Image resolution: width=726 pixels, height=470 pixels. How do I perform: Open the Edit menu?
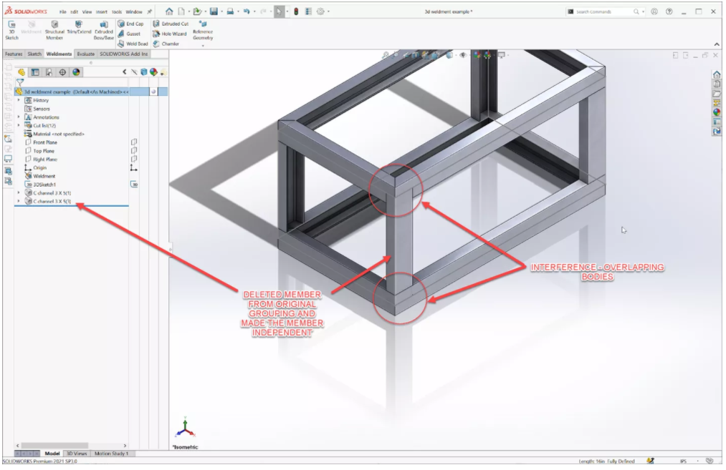click(74, 12)
